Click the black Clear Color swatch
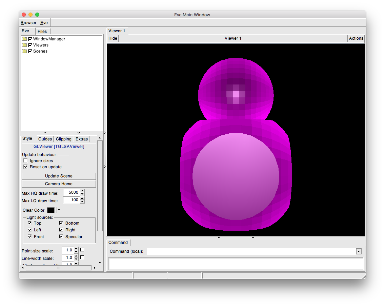This screenshot has height=306, width=385. 51,210
